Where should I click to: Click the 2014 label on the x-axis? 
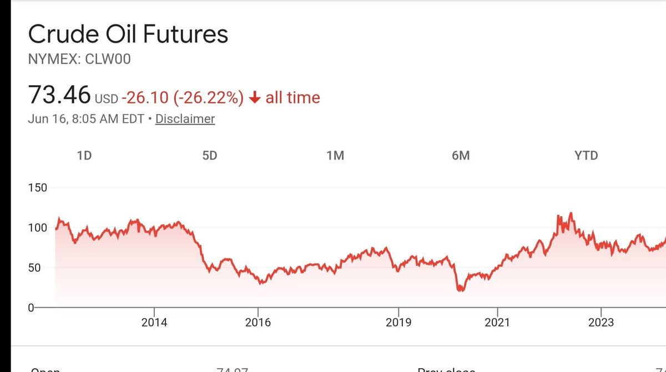pos(154,322)
